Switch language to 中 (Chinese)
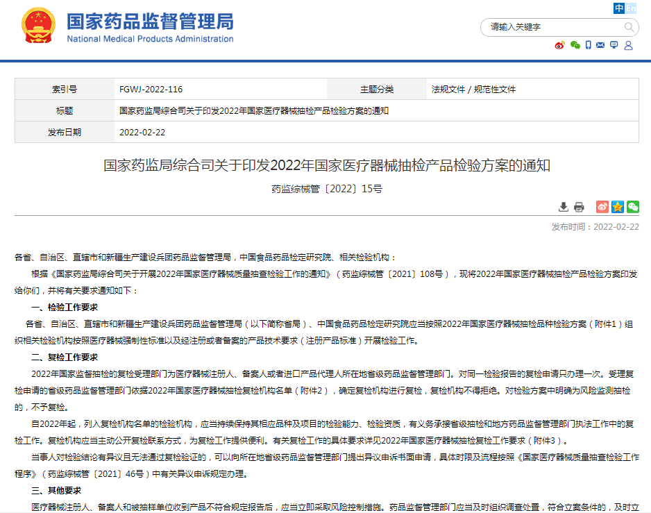Viewport: 651px width, 513px height. click(619, 8)
